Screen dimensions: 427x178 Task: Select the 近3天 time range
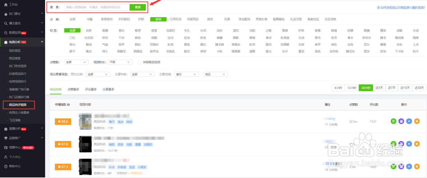[x=379, y=88]
